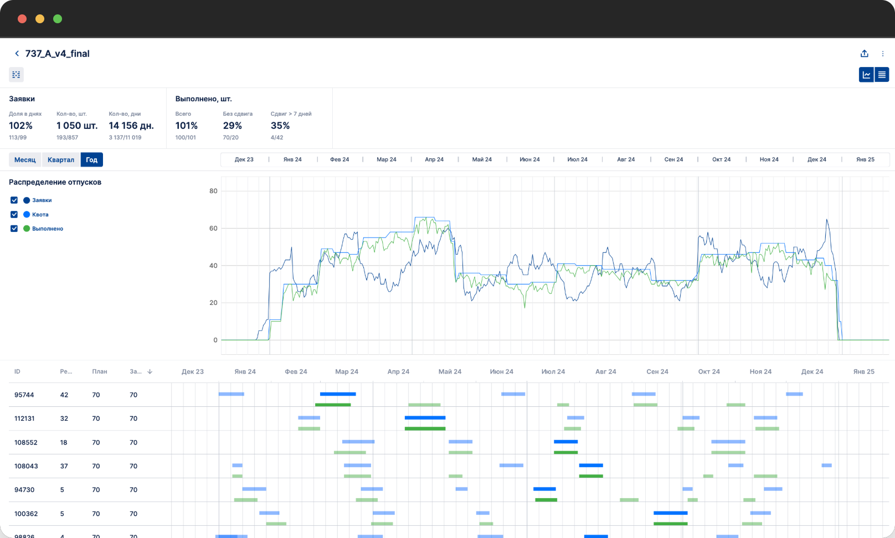Click the 29% without-shift value
895x538 pixels.
233,126
